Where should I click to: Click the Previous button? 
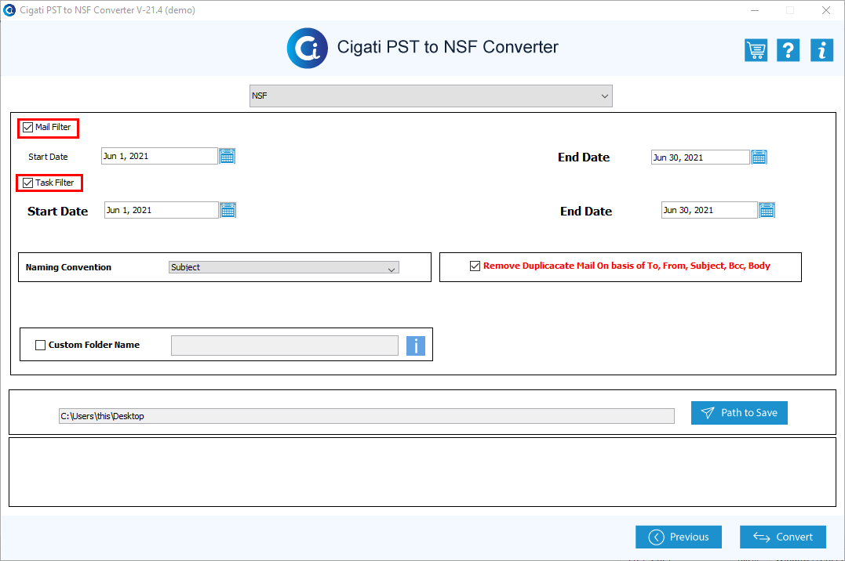point(678,537)
